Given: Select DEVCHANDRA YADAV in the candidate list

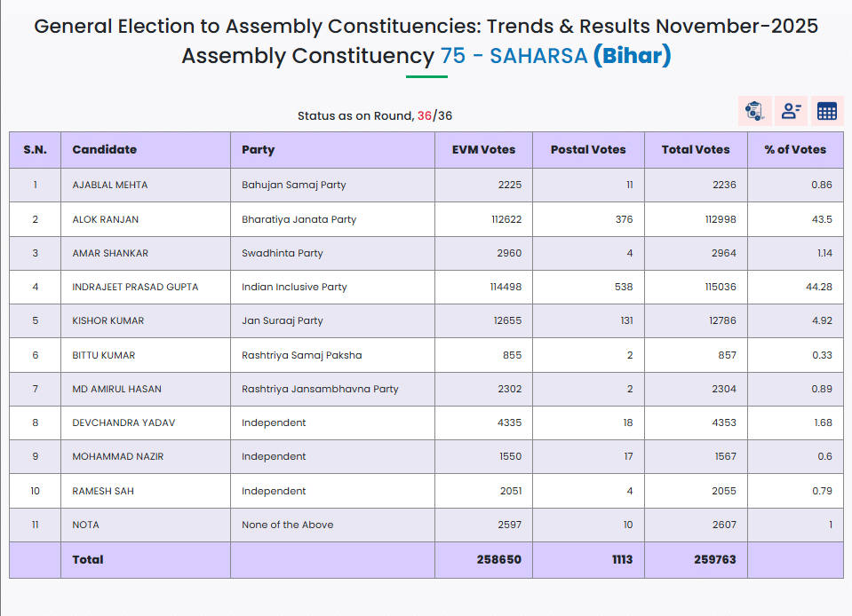Looking at the screenshot, I should (123, 423).
